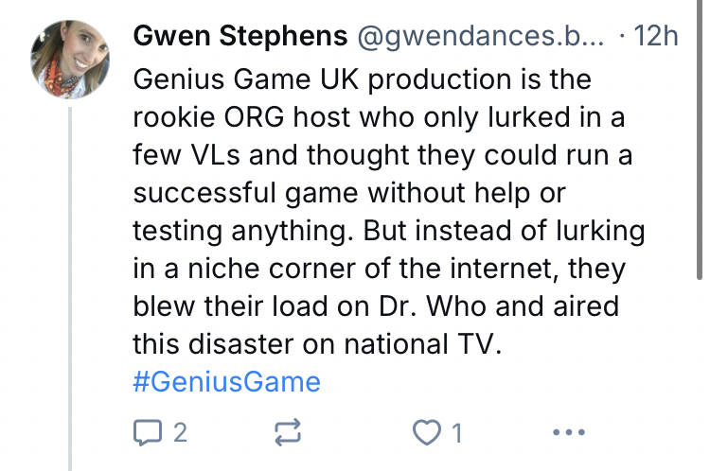Open the #GeniusGame hashtag link
This screenshot has height=471, width=710.
pos(227,382)
